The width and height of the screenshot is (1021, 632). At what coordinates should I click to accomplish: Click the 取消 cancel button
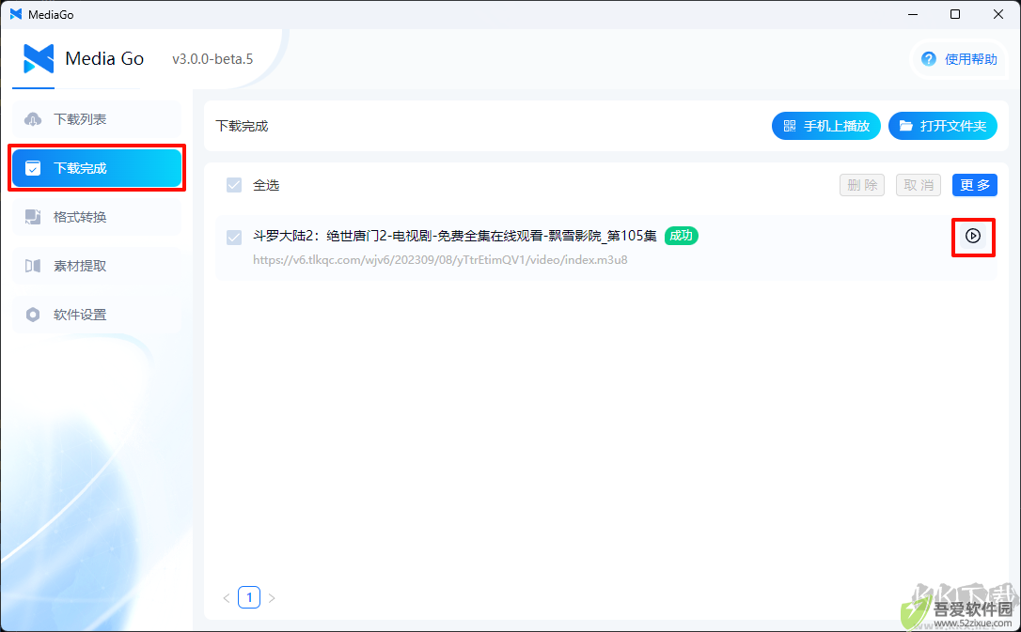[919, 185]
